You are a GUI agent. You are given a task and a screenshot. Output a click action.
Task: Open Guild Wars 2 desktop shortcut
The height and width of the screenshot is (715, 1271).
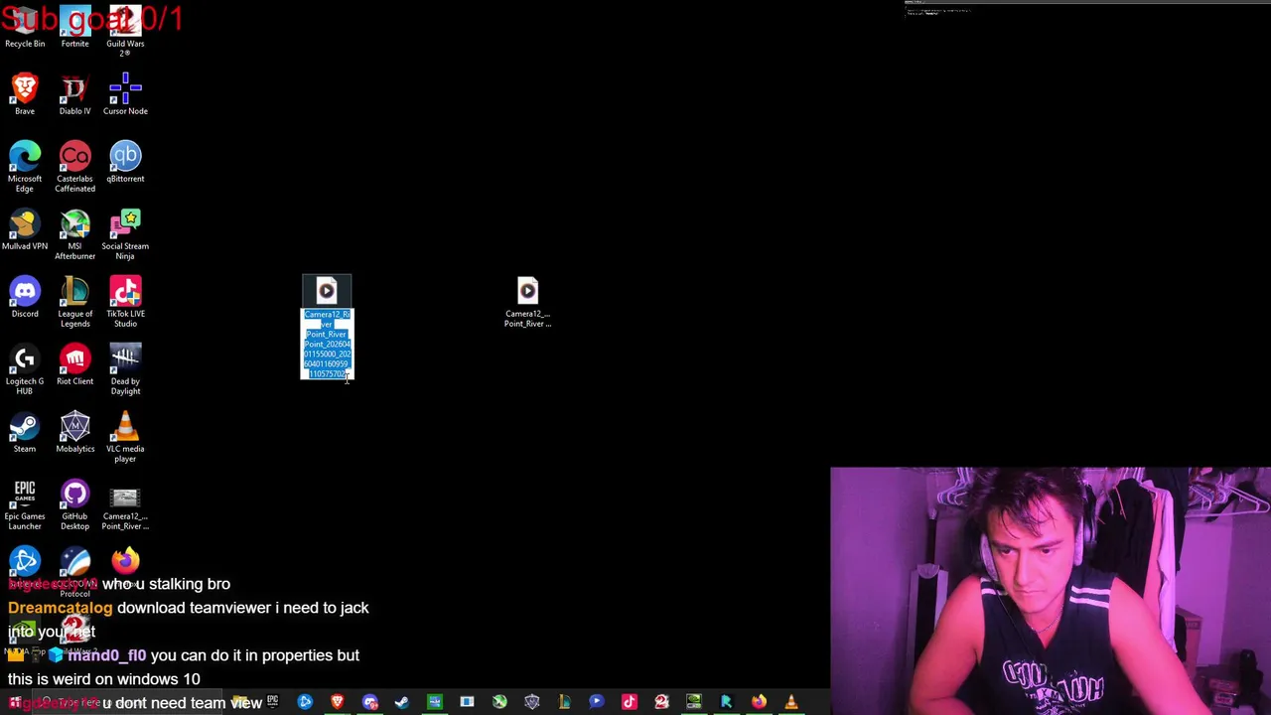(x=125, y=31)
